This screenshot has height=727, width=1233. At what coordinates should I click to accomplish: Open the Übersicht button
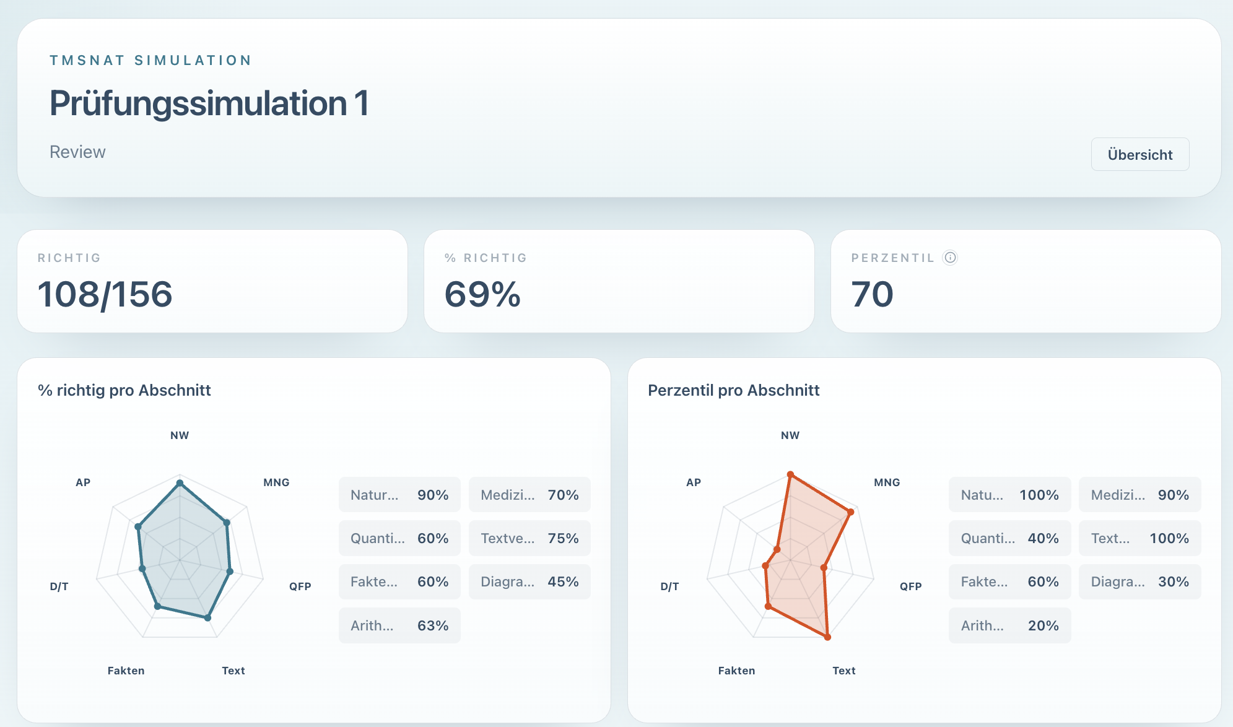tap(1140, 154)
